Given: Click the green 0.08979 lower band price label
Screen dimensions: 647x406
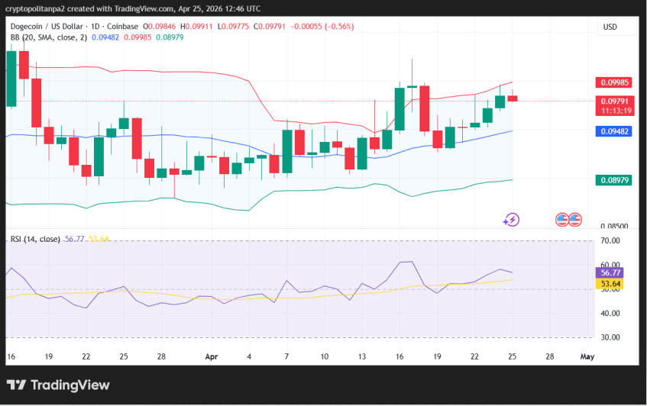Looking at the screenshot, I should pos(614,180).
